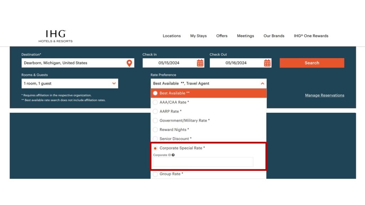Image resolution: width=365 pixels, height=205 pixels.
Task: Open the Manage Reservations link
Action: coord(325,95)
